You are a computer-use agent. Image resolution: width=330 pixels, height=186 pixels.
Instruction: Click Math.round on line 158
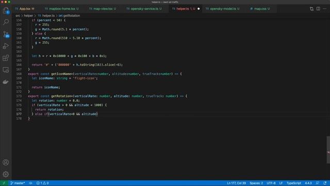[51, 29]
